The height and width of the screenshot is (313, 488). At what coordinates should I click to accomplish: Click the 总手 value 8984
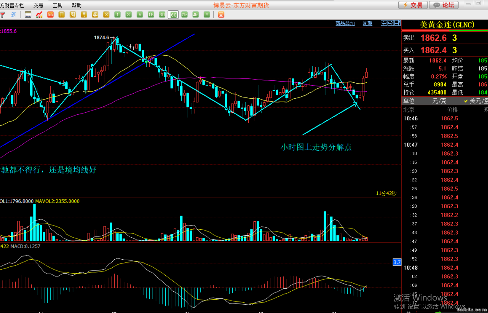pos(440,85)
